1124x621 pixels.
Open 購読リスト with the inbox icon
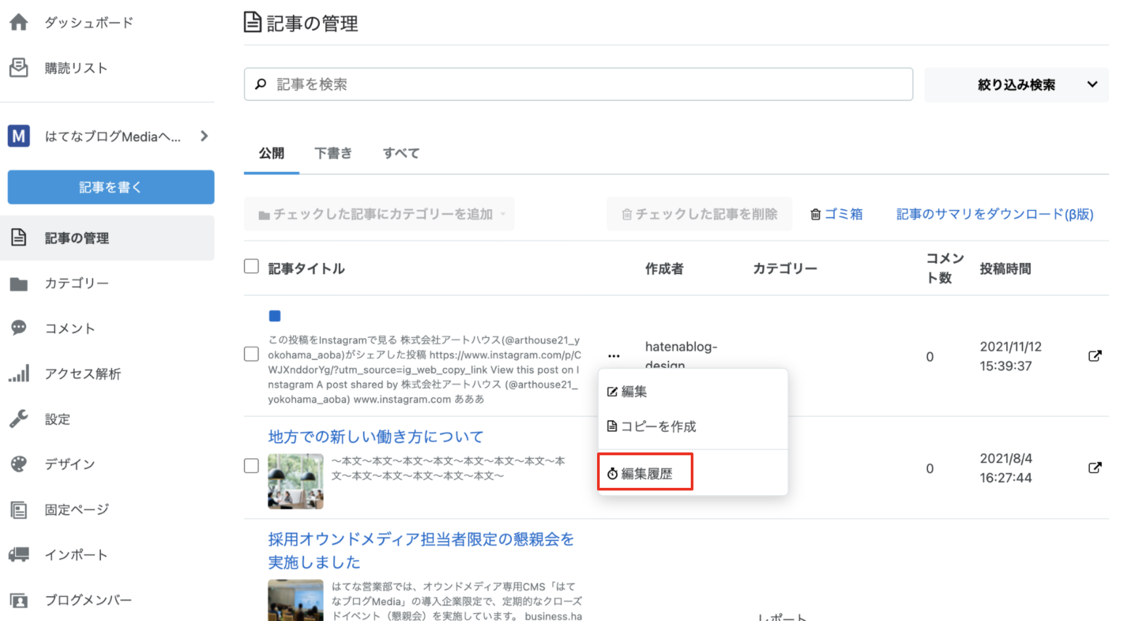(x=20, y=67)
